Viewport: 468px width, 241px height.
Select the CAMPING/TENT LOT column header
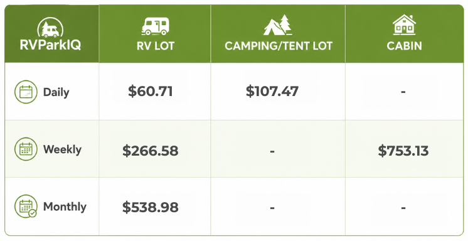click(x=279, y=46)
